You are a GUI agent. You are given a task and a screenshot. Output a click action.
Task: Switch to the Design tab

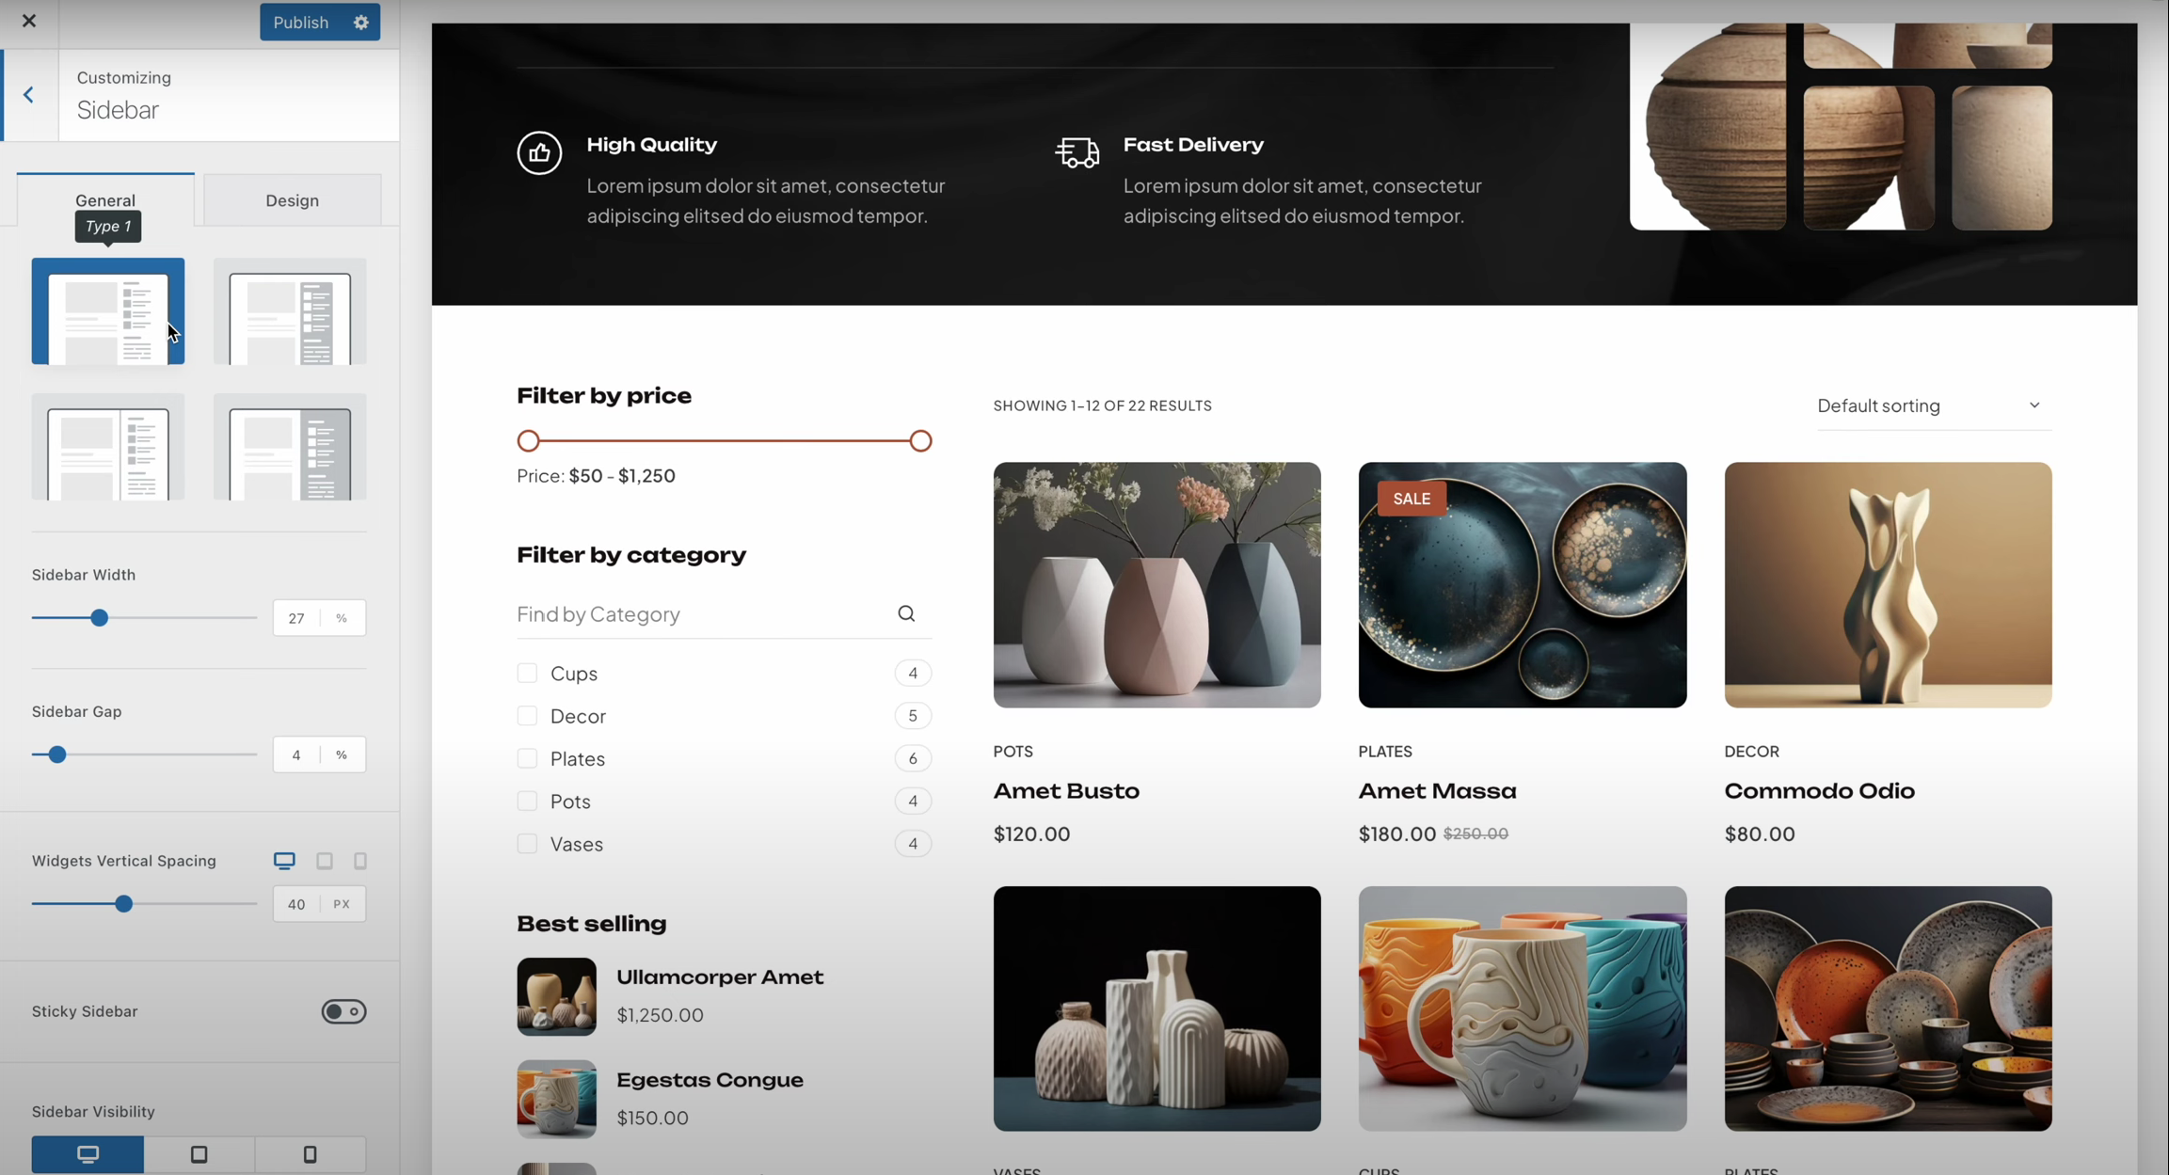(292, 200)
